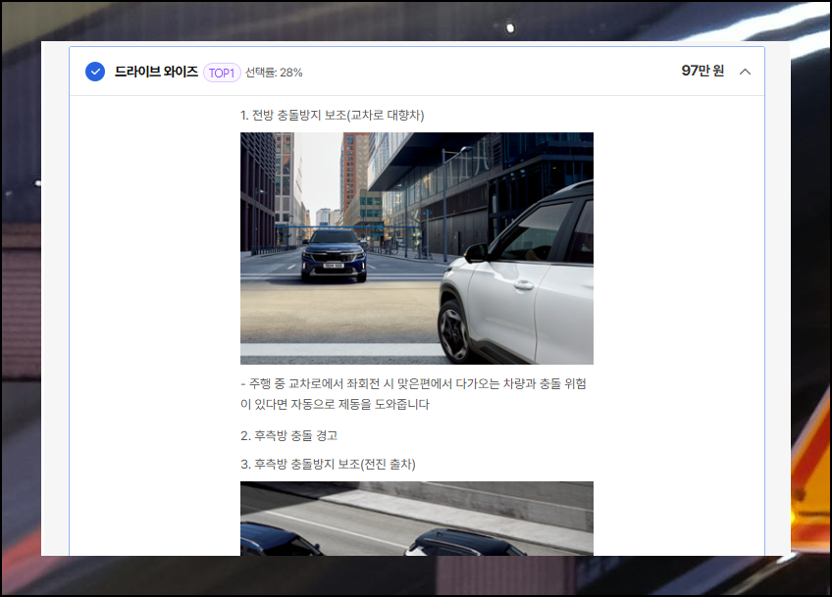Click the 97만 원 price
Viewport: 832px width, 597px height.
point(702,71)
